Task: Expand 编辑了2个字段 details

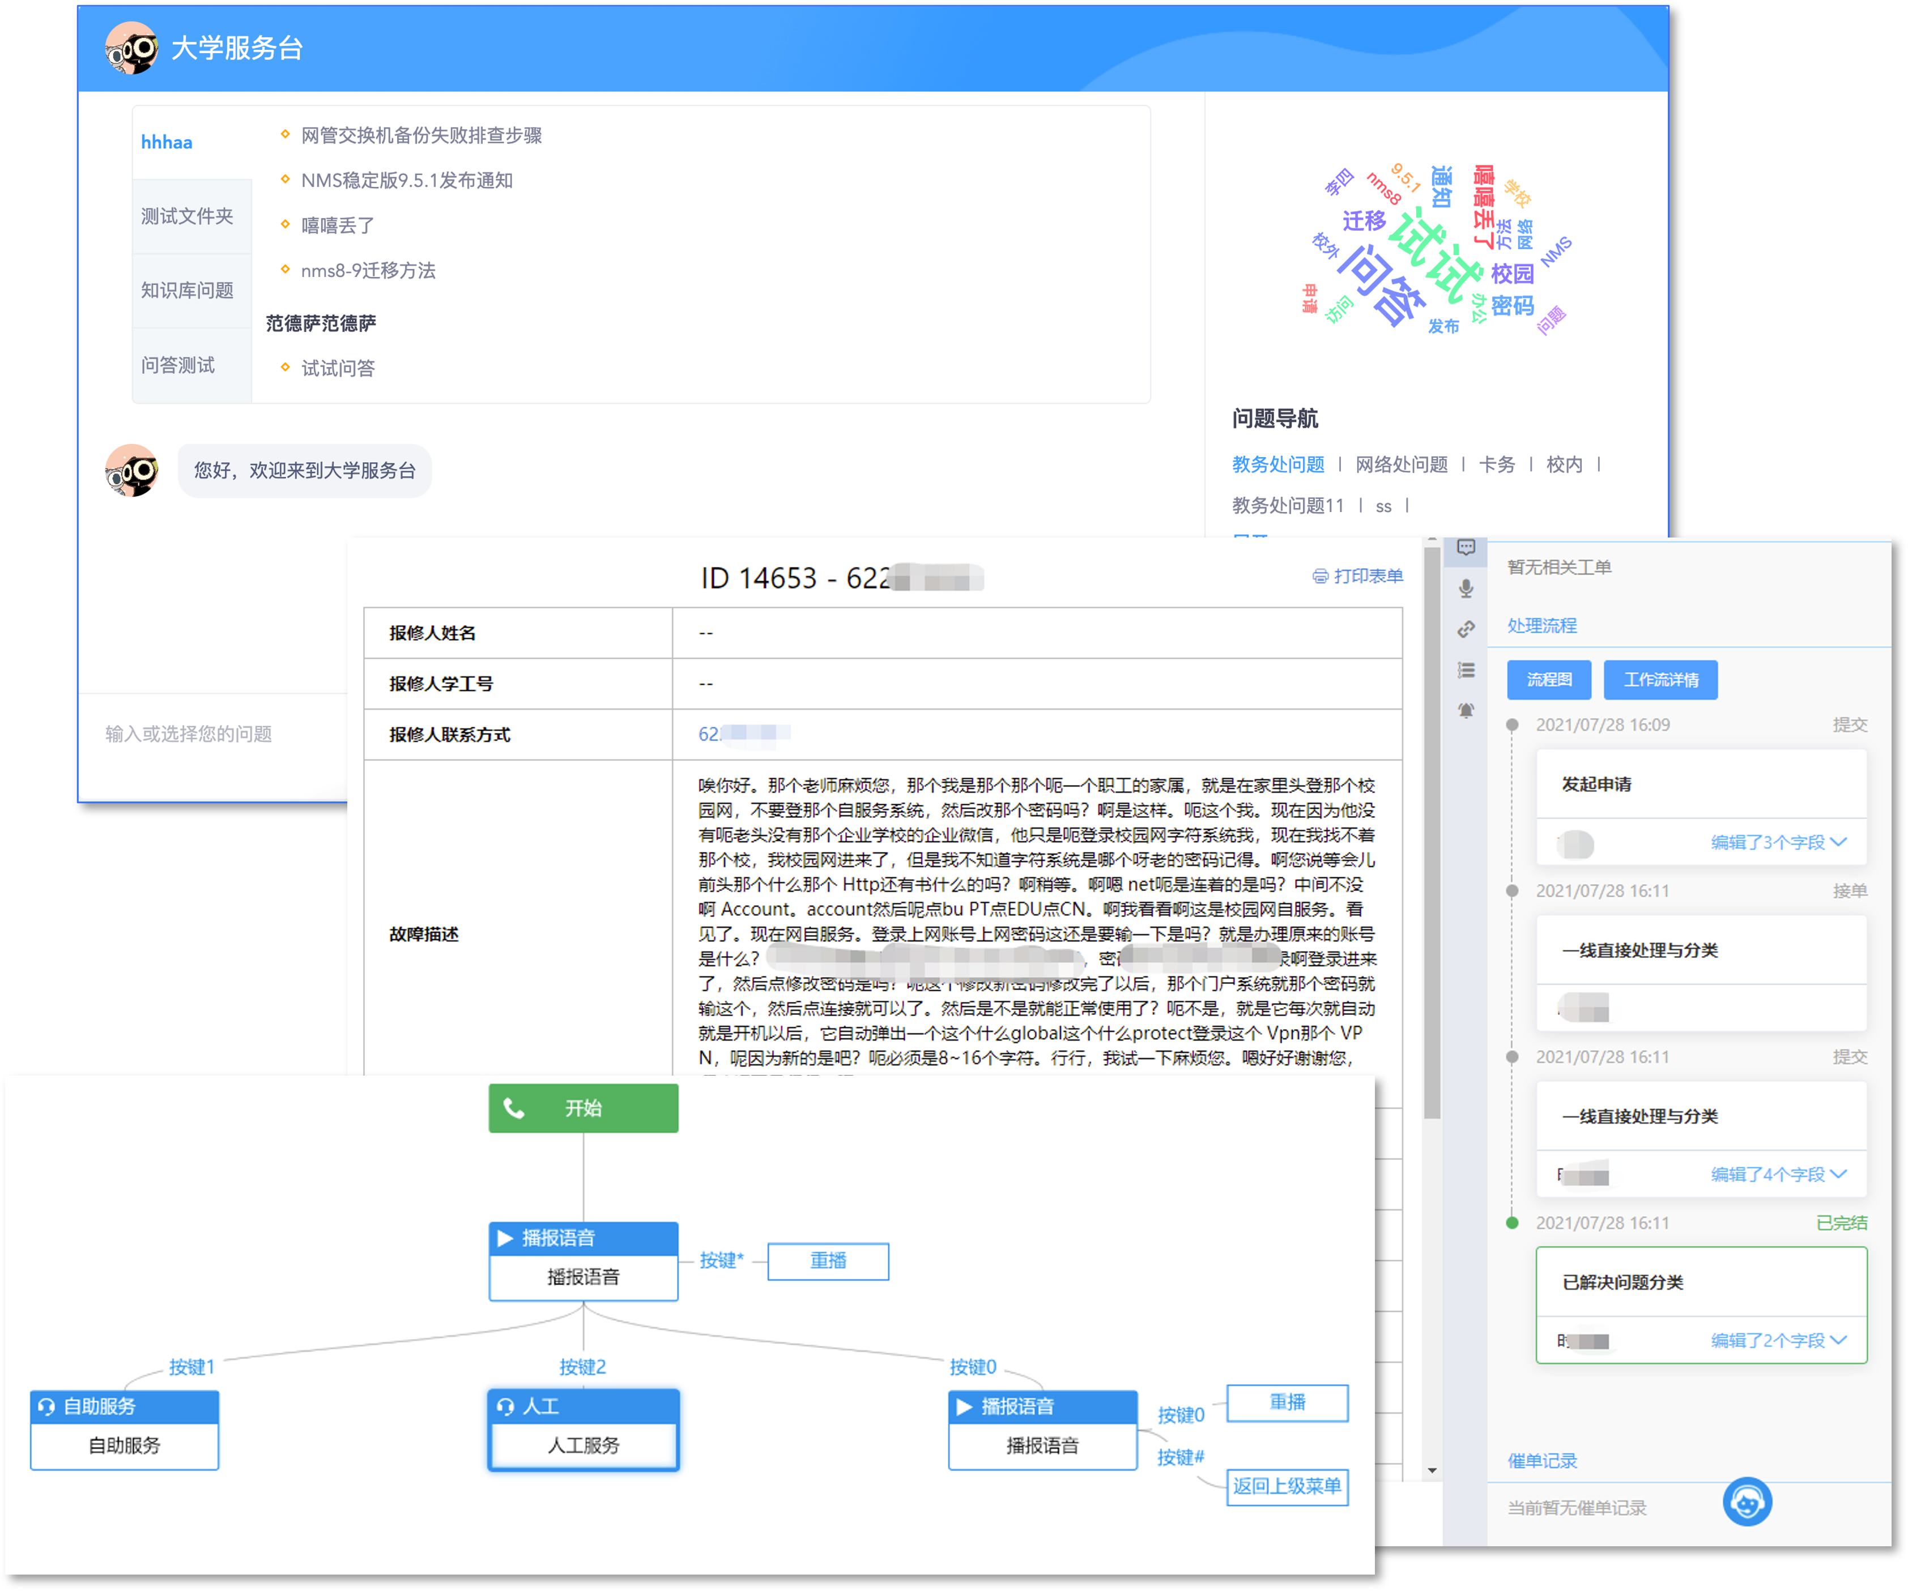Action: click(1778, 1340)
